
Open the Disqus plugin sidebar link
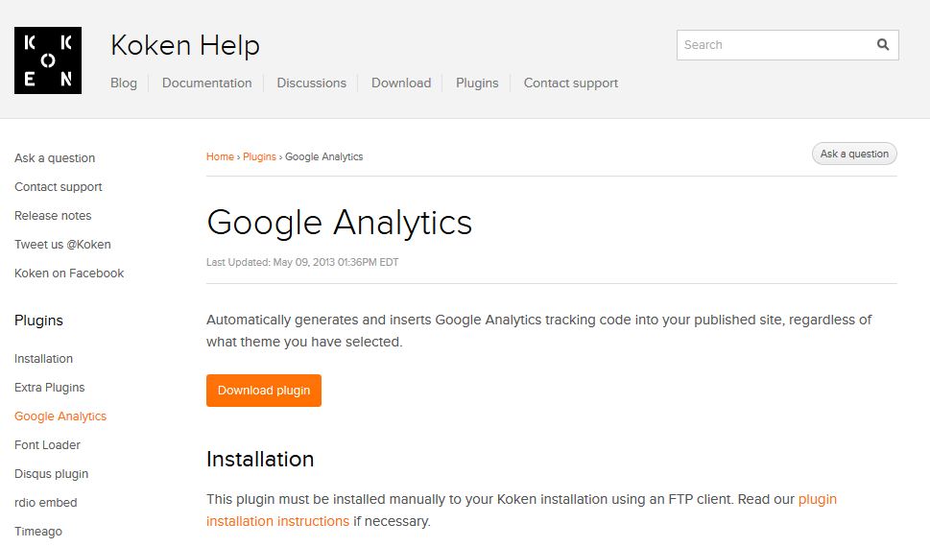point(51,474)
